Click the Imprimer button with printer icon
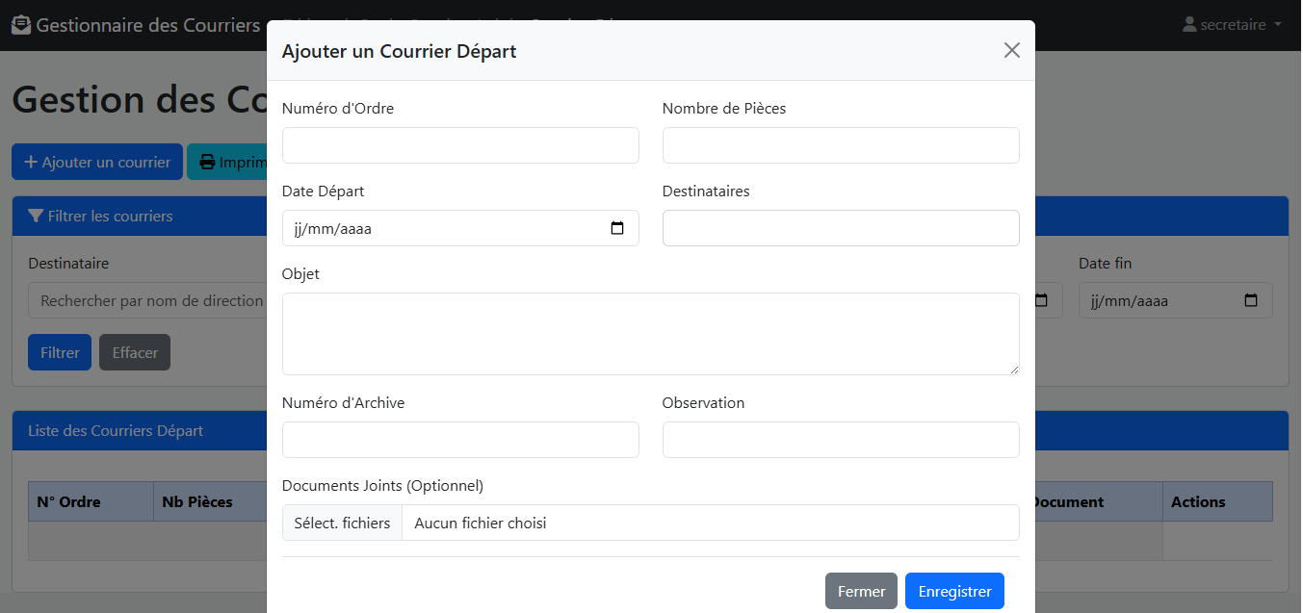 point(227,162)
